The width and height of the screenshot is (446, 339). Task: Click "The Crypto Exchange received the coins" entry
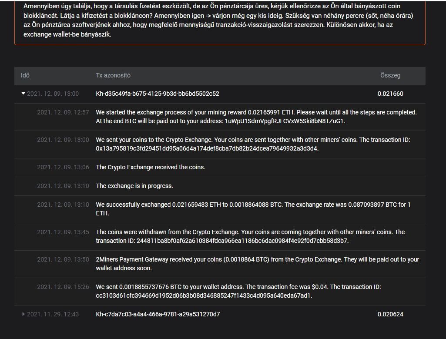pyautogui.click(x=151, y=167)
